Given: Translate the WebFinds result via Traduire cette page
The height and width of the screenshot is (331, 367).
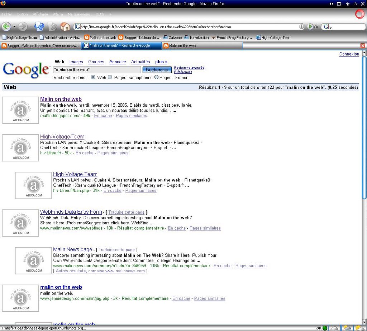Looking at the screenshot, I should click(x=127, y=212).
